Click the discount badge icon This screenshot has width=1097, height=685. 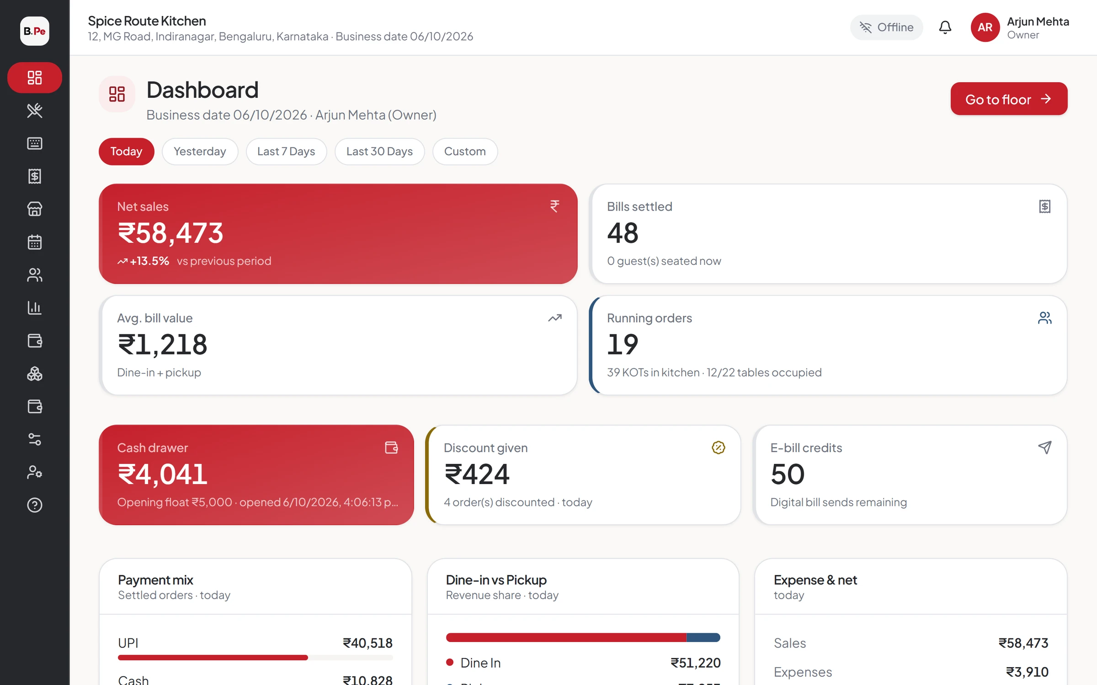[x=719, y=448]
